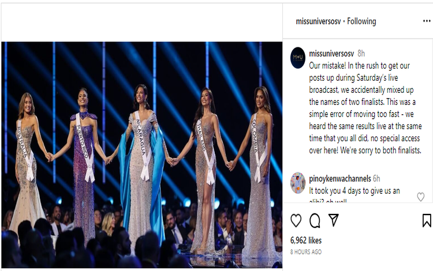Viewport: 433px width, 271px height.
Task: Toggle the Following status in the header
Action: 361,21
